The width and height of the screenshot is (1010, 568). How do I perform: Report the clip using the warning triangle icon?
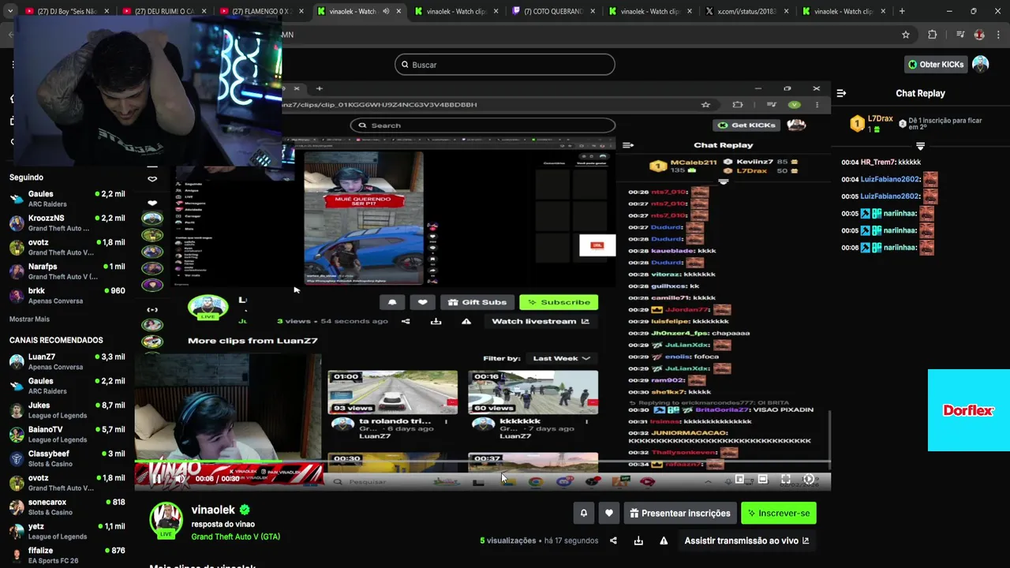(664, 540)
